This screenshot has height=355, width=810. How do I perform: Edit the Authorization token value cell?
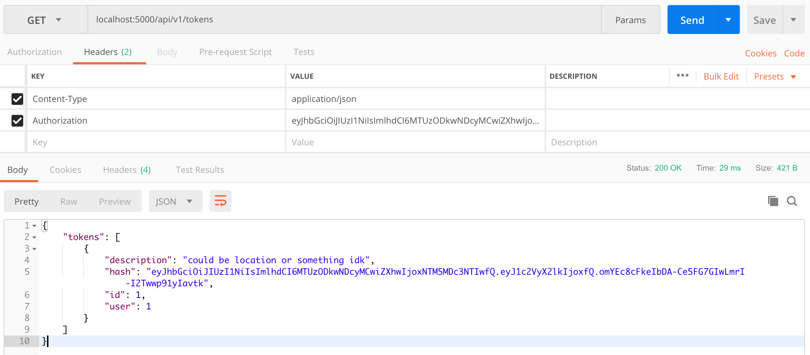coord(415,120)
